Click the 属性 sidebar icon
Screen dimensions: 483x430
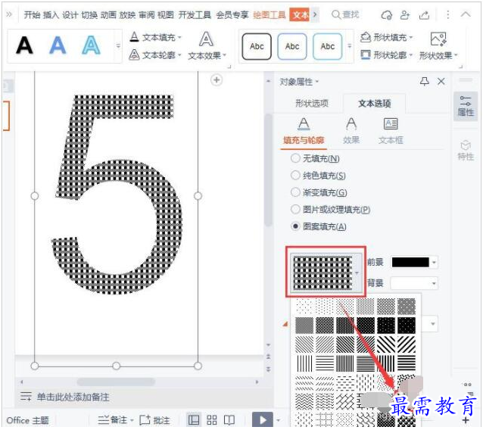tap(466, 106)
